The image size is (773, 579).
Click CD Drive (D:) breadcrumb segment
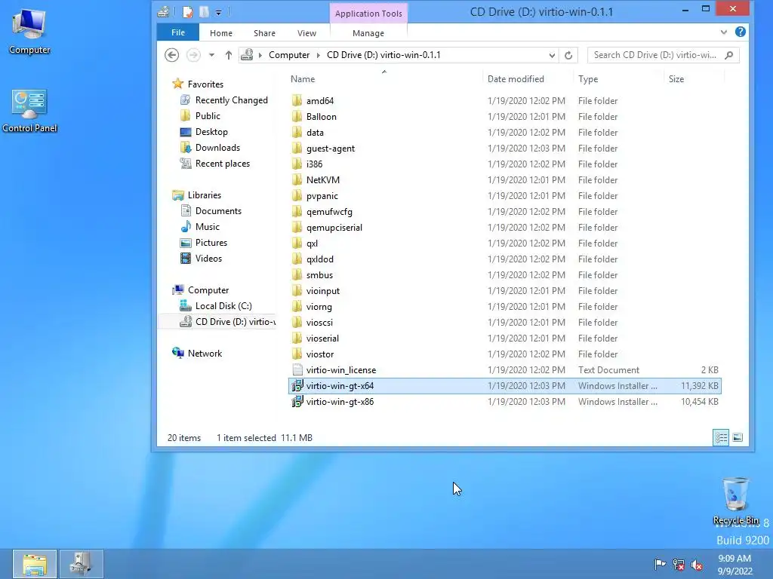383,55
